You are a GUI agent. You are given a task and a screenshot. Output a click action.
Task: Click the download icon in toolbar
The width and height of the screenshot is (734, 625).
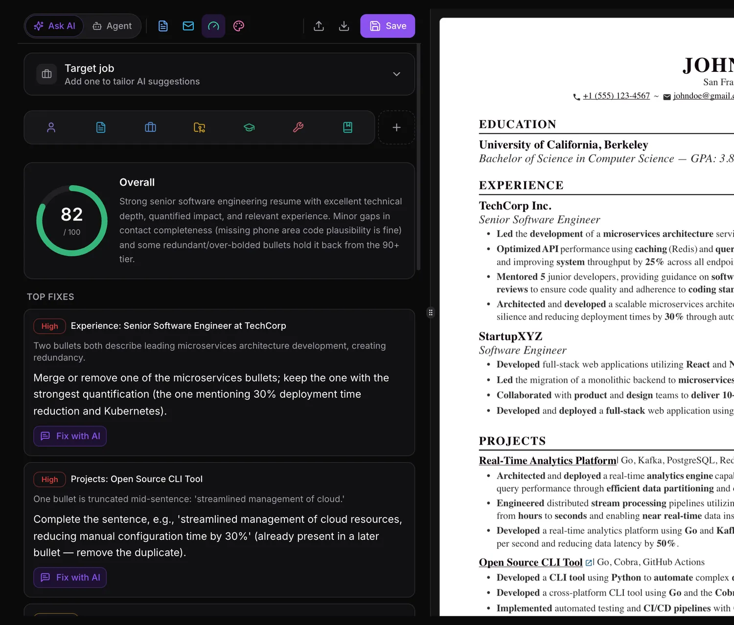point(344,26)
